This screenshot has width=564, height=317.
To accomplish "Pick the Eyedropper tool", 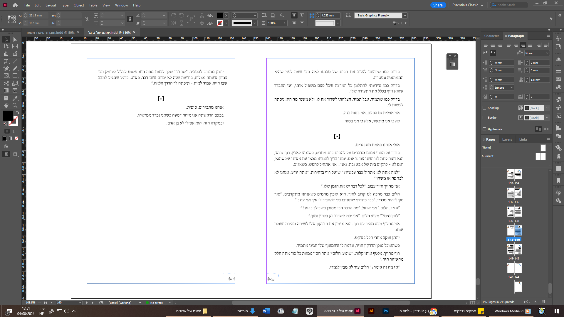I will coord(15,98).
